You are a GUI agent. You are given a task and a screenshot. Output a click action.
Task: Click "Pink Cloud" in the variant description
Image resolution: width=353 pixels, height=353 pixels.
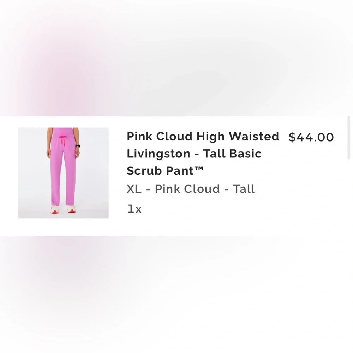(186, 189)
